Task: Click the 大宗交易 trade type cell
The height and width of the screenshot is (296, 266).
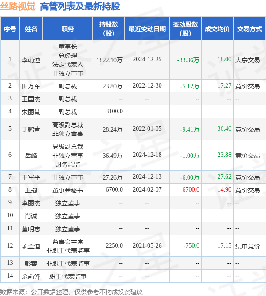Action: click(x=247, y=60)
